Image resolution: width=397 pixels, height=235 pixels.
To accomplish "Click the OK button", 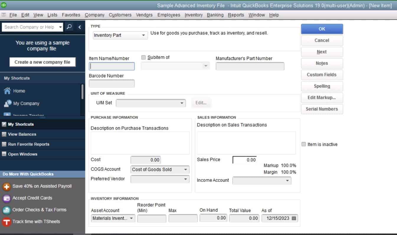I will 322,29.
